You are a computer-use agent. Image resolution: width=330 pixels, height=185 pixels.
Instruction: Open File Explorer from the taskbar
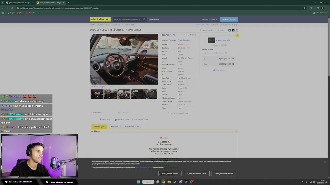(x=169, y=182)
